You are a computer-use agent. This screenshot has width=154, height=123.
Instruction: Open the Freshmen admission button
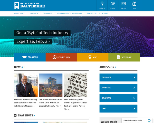tap(118, 77)
